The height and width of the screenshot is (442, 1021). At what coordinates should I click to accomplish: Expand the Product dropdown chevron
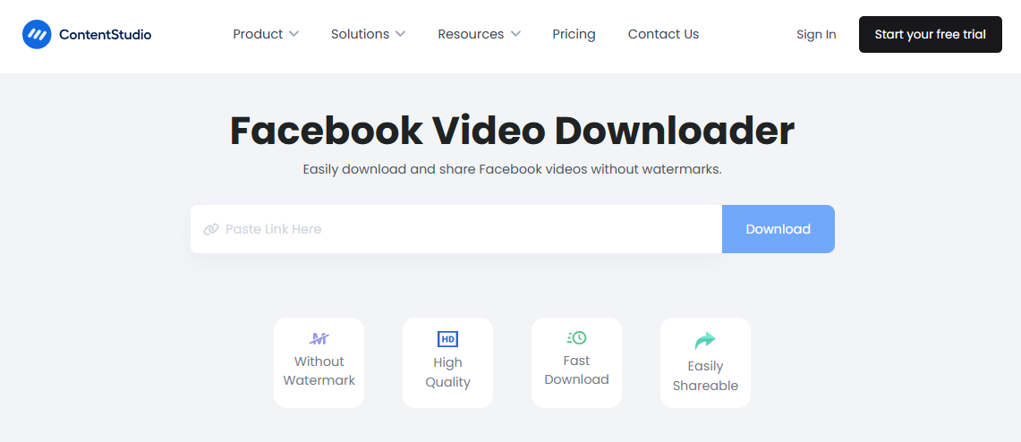(x=294, y=34)
